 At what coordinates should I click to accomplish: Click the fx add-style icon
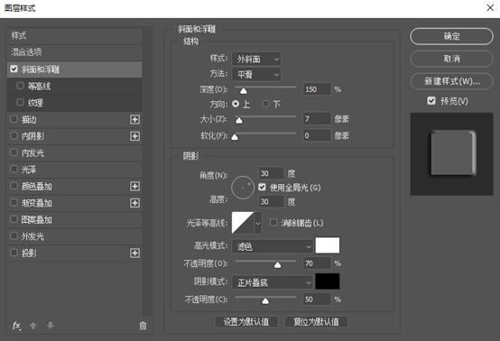pyautogui.click(x=16, y=326)
